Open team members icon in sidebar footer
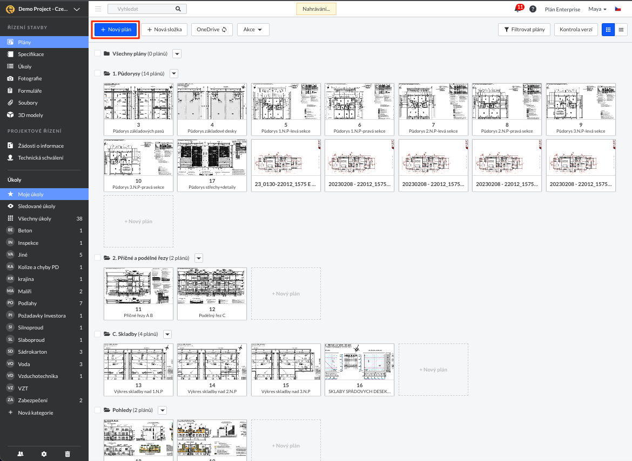 coord(21,454)
